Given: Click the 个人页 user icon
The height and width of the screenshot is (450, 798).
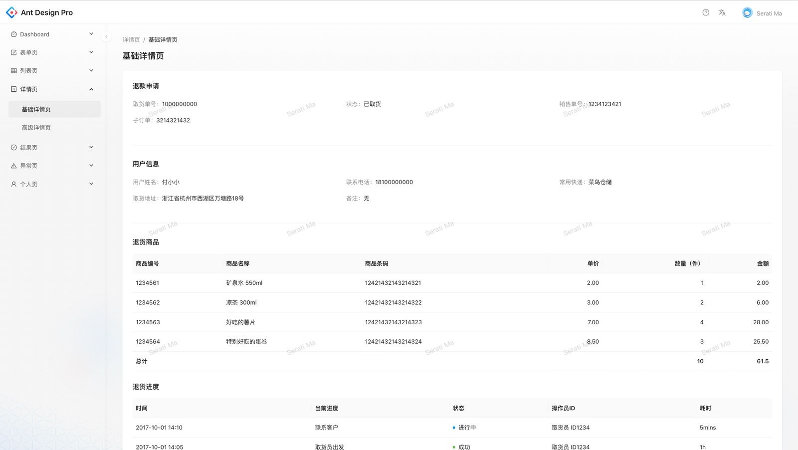Looking at the screenshot, I should click(14, 184).
